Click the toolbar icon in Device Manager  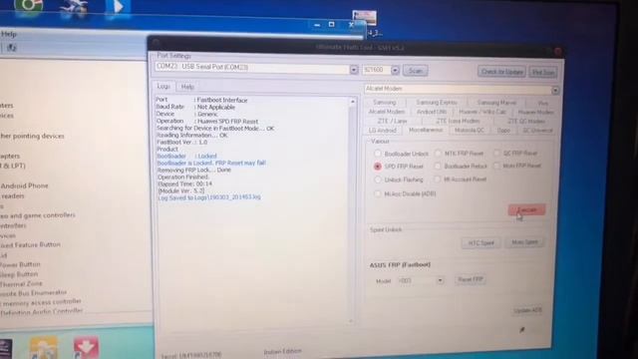point(11,48)
